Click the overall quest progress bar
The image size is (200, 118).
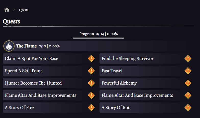98,38
